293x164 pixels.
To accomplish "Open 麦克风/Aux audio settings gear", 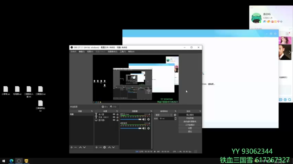I will (149, 120).
